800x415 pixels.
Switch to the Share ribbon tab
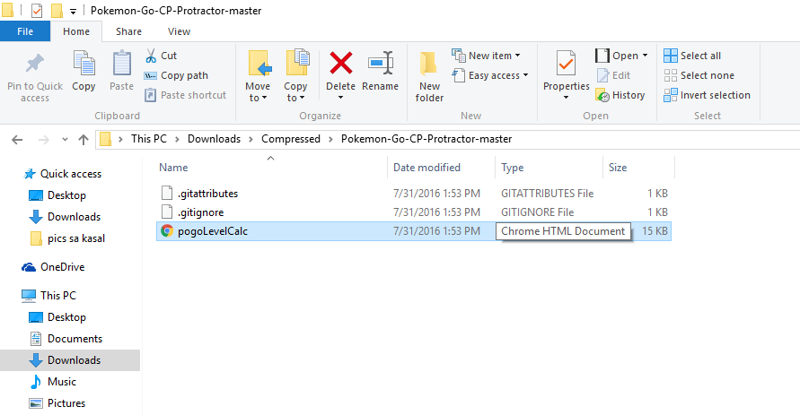[128, 31]
